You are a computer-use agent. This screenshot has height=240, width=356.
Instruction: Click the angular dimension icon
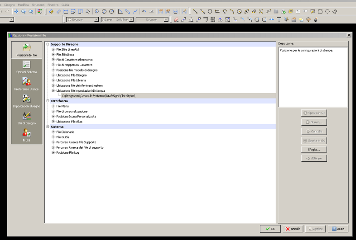coord(120,11)
